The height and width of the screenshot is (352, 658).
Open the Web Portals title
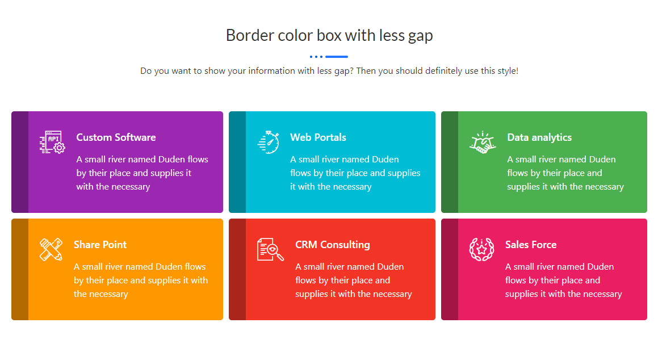[x=318, y=137]
